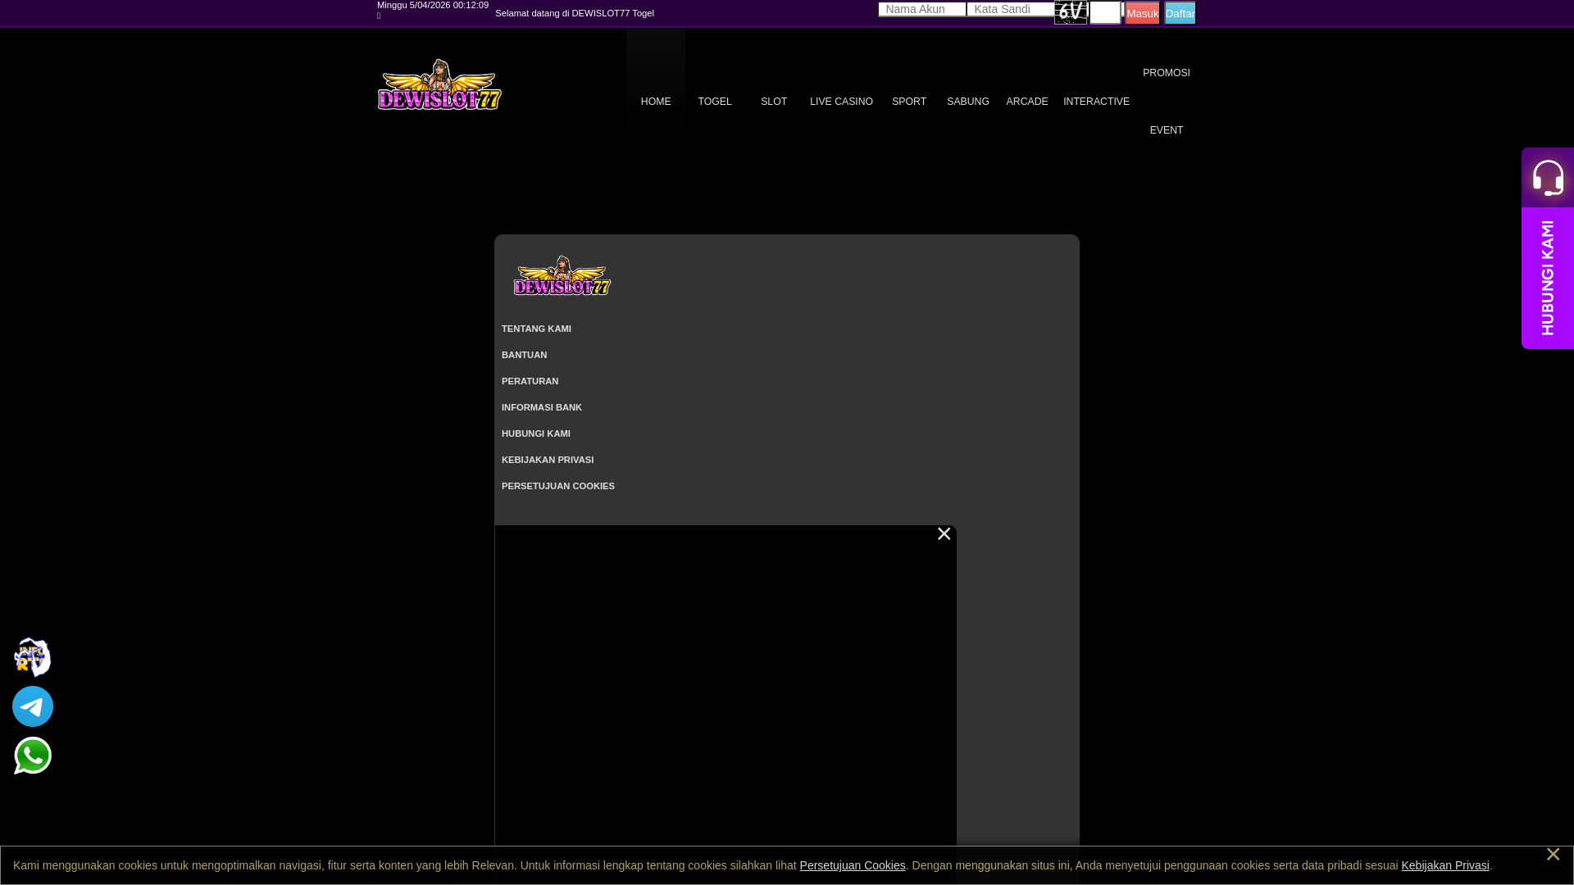Open the LIVE CASINO menu item
Screen dimensions: 1574x885
(841, 102)
